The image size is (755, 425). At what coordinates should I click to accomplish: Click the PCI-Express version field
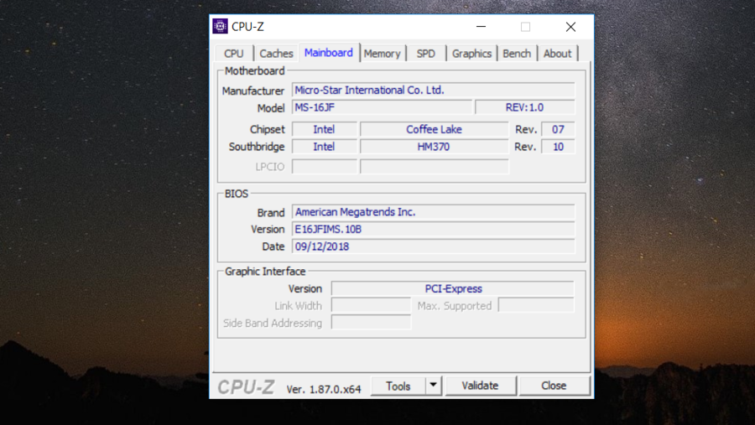(453, 289)
